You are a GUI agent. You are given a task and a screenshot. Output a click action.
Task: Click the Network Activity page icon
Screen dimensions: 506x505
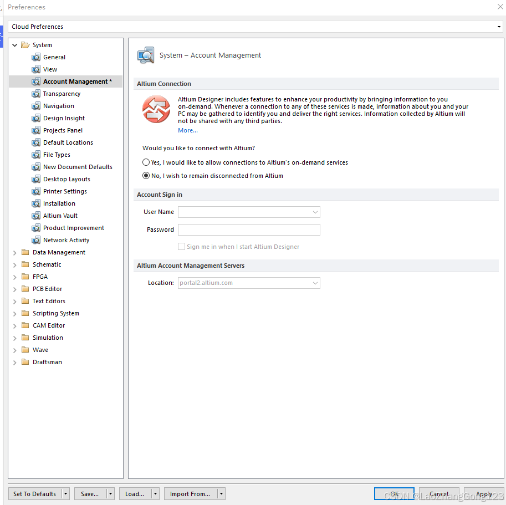[36, 241]
